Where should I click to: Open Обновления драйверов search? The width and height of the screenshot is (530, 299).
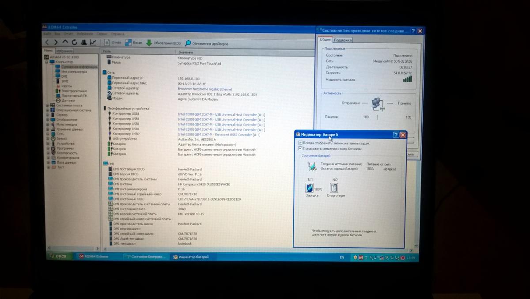tap(207, 44)
